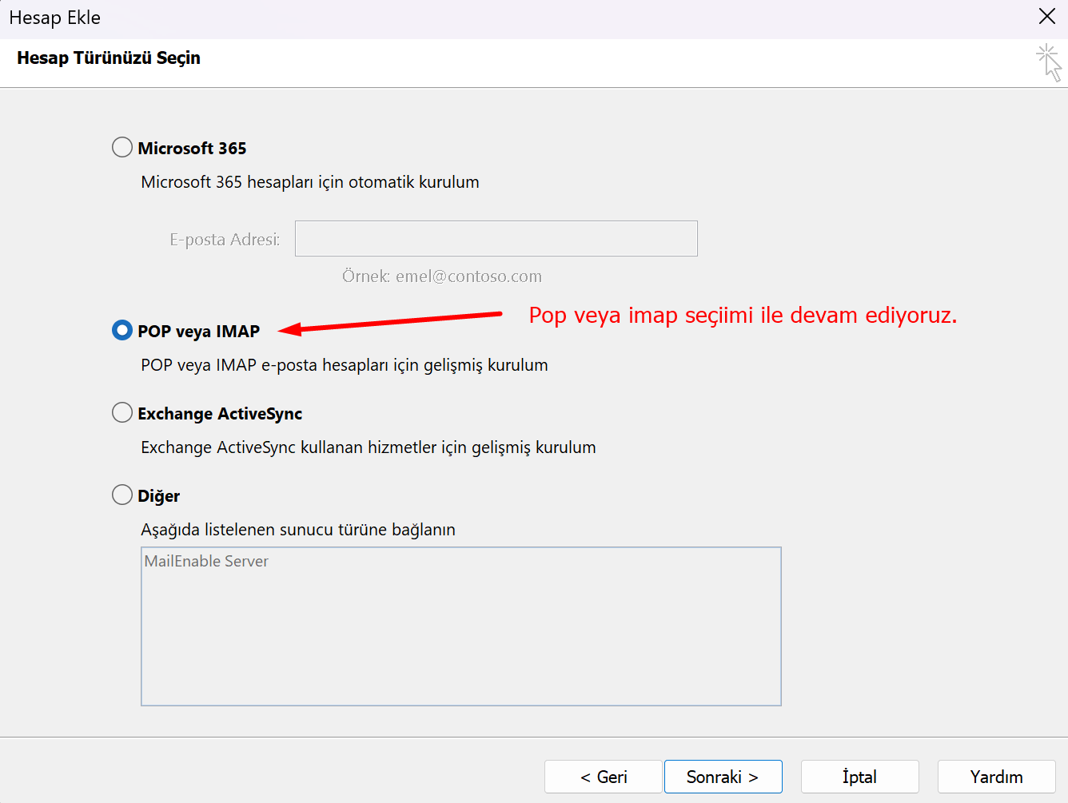Click the Microsoft 365 label text
This screenshot has height=803, width=1068.
coord(193,147)
